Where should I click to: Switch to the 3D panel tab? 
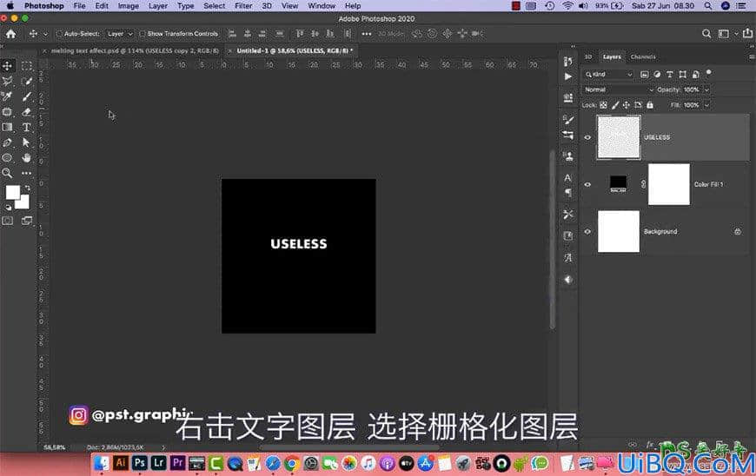point(588,56)
